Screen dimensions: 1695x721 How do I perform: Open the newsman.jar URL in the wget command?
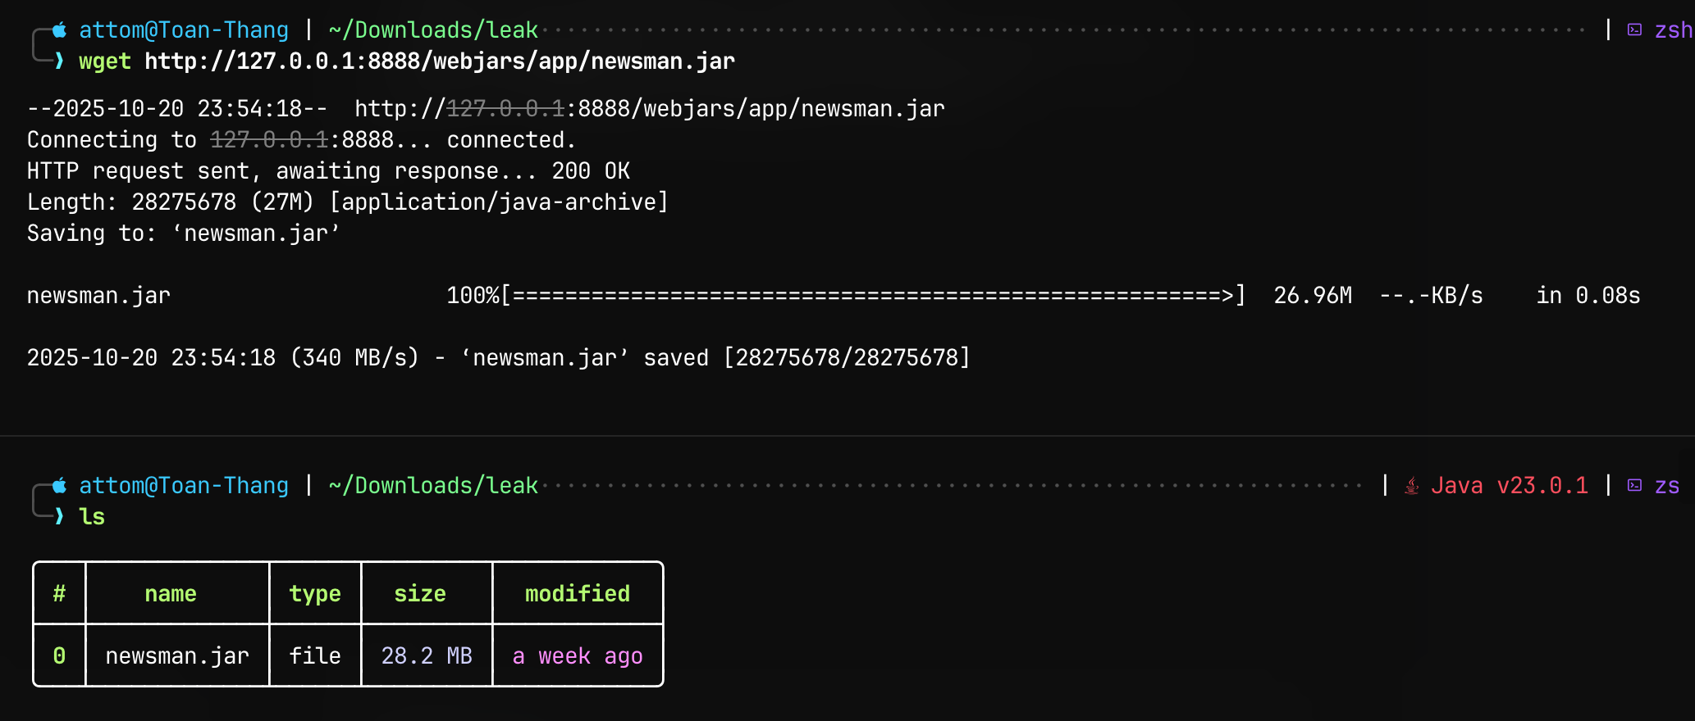coord(440,61)
